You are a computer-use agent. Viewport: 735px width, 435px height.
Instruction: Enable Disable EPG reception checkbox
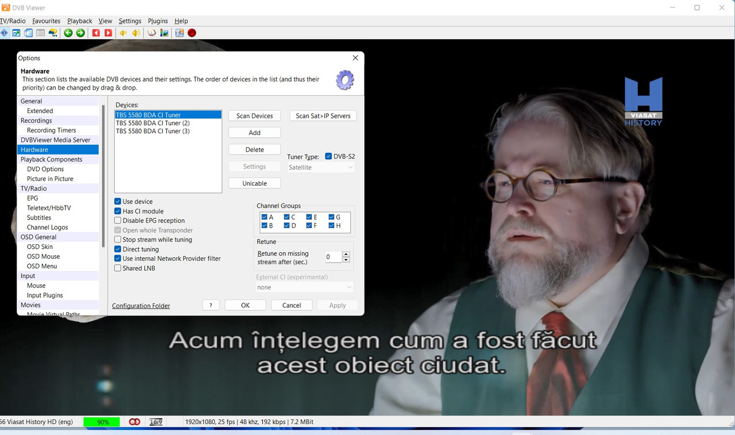[x=118, y=221]
